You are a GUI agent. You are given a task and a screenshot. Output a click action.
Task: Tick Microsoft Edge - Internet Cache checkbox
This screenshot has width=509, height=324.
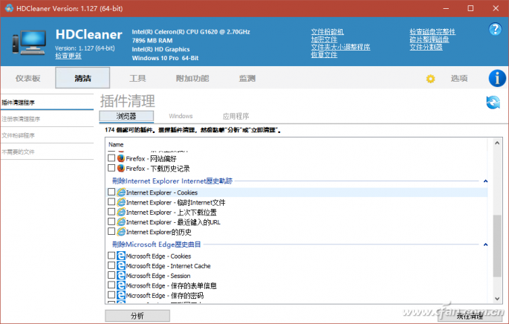point(111,265)
